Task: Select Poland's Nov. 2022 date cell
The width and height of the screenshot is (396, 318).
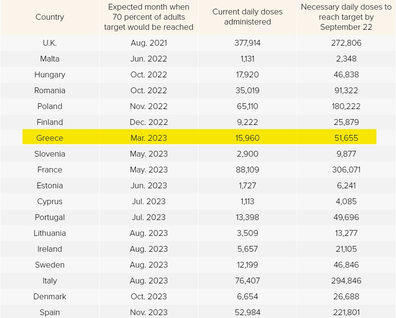Action: point(149,106)
